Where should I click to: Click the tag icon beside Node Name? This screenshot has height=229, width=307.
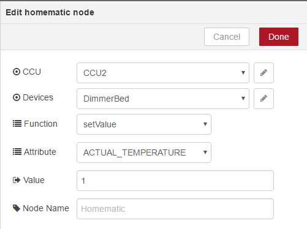click(x=17, y=208)
